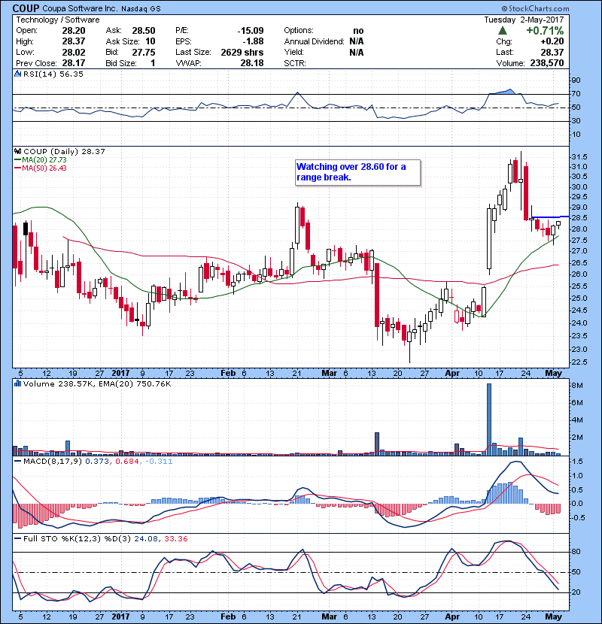
Task: Click the 31.5 label on the price axis
Action: [579, 157]
